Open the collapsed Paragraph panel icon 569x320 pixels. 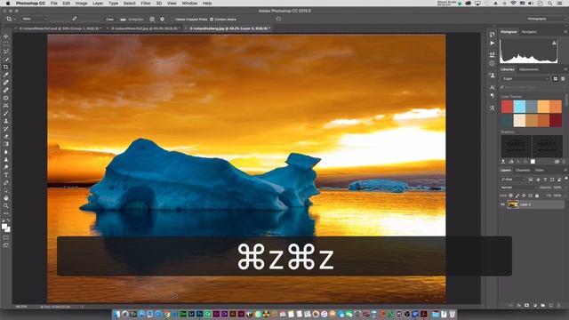click(492, 96)
